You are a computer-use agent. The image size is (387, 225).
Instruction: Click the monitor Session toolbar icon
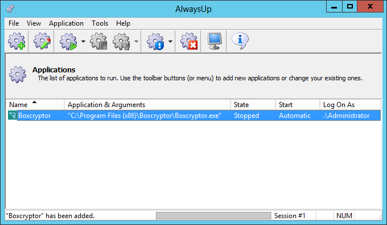click(x=214, y=41)
